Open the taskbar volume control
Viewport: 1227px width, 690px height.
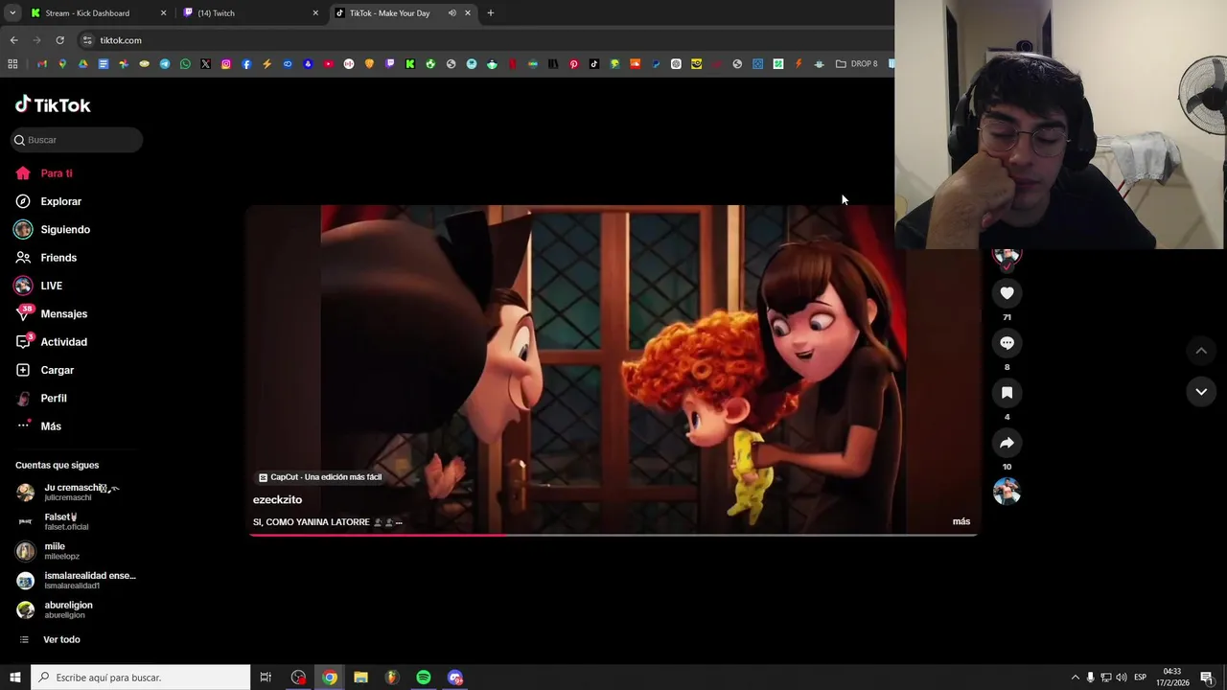pos(1122,678)
